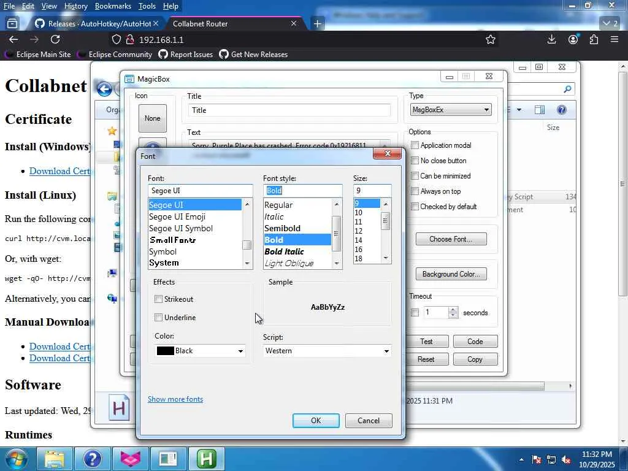This screenshot has width=628, height=471.
Task: Open the Type dropdown showing MsgBoxEx
Action: click(451, 109)
